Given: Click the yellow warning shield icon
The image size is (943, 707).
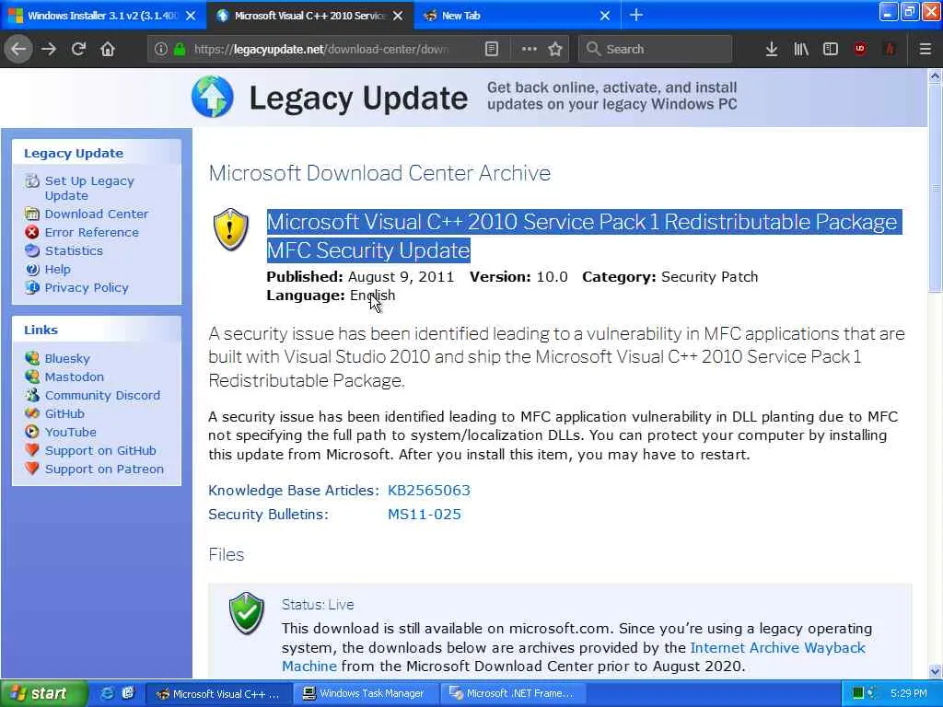Looking at the screenshot, I should 231,229.
